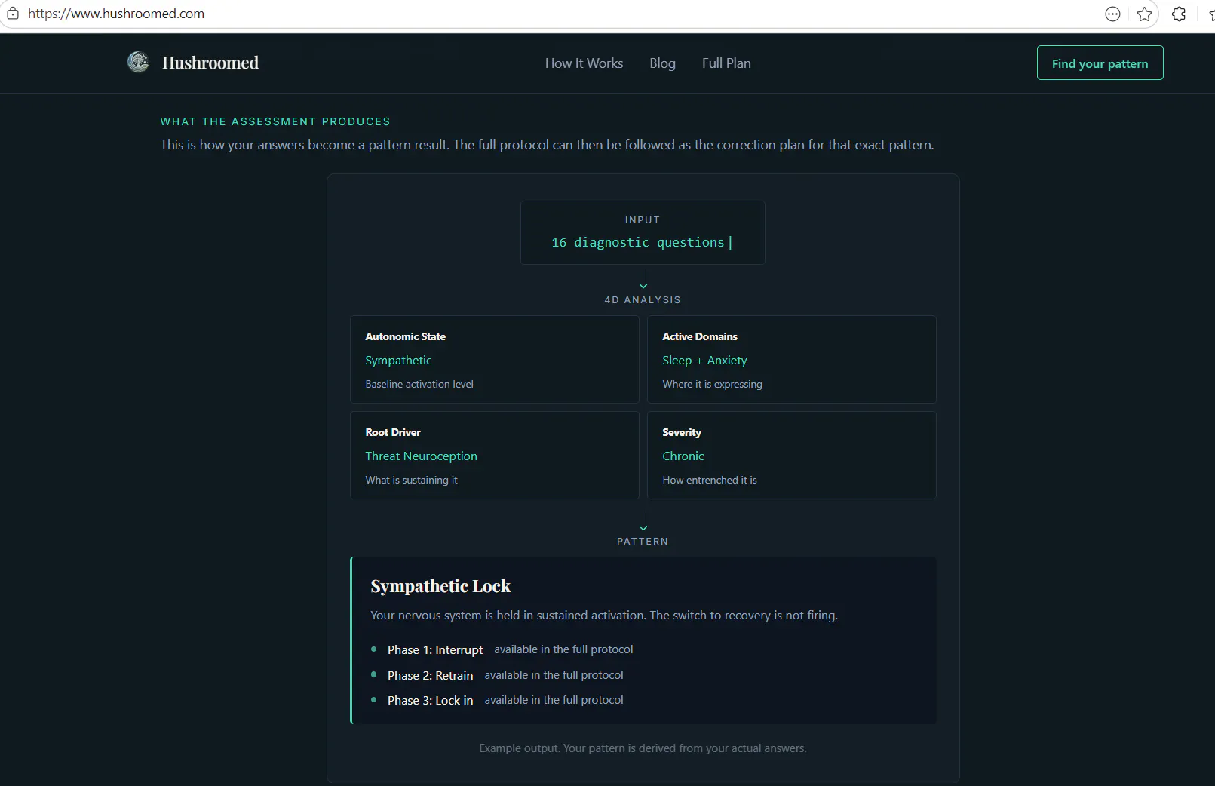Click the bullet dot beside Phase 3: Lock in

point(373,699)
